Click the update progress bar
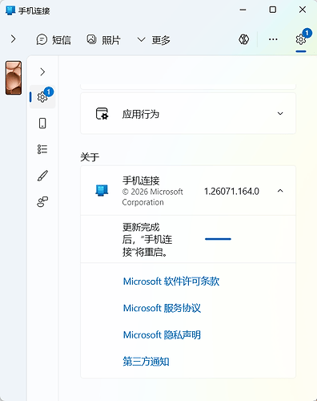317x401 pixels. 218,239
